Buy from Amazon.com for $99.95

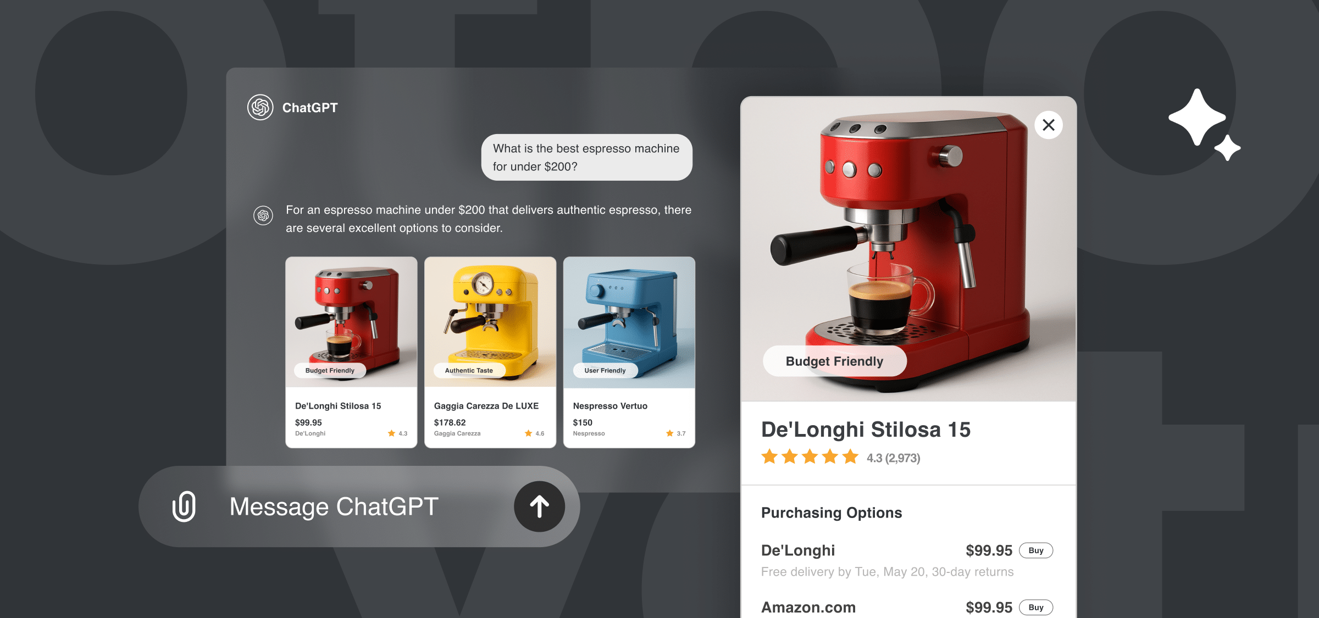(x=1036, y=608)
